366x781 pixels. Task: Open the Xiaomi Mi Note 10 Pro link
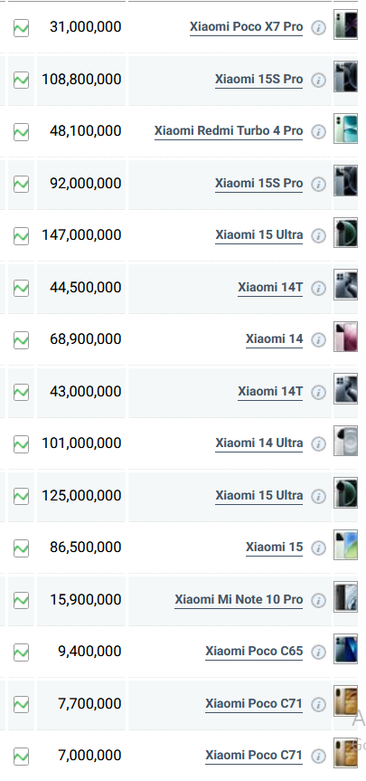tap(239, 600)
